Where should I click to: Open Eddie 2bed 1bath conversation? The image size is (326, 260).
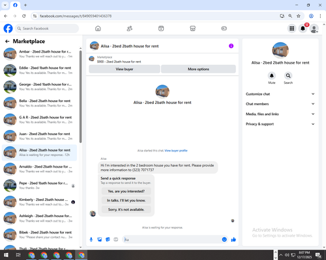[39, 70]
